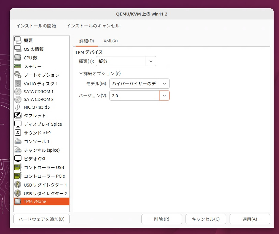Click the 適用(A) button

click(250, 219)
